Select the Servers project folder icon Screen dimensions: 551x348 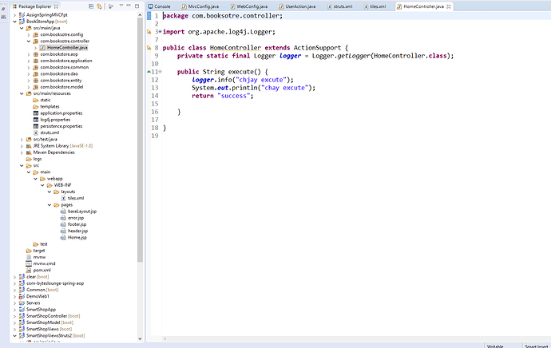22,303
